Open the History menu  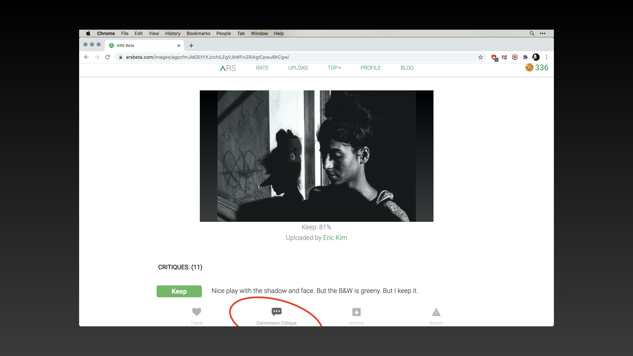tap(173, 33)
